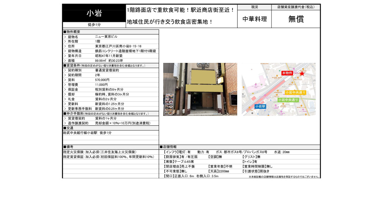
Task: Select the yellow 小岩中央通り street label
Action: point(296,93)
